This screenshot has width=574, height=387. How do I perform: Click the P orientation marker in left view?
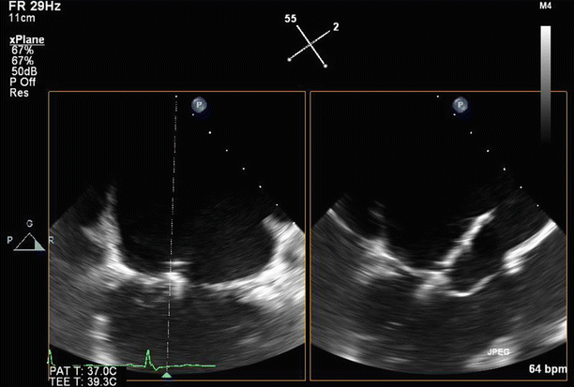[x=199, y=105]
